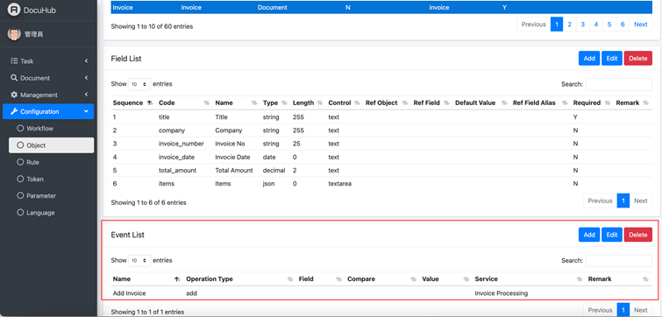The height and width of the screenshot is (317, 662).
Task: Sort Field List by Ref Object column
Action: click(x=387, y=102)
